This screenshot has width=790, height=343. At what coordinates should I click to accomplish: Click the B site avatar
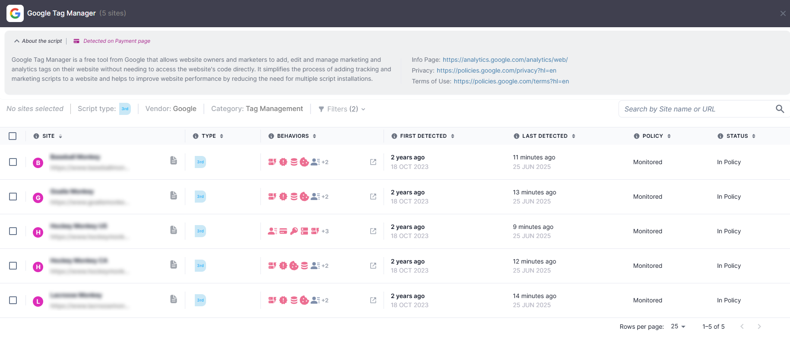[38, 163]
